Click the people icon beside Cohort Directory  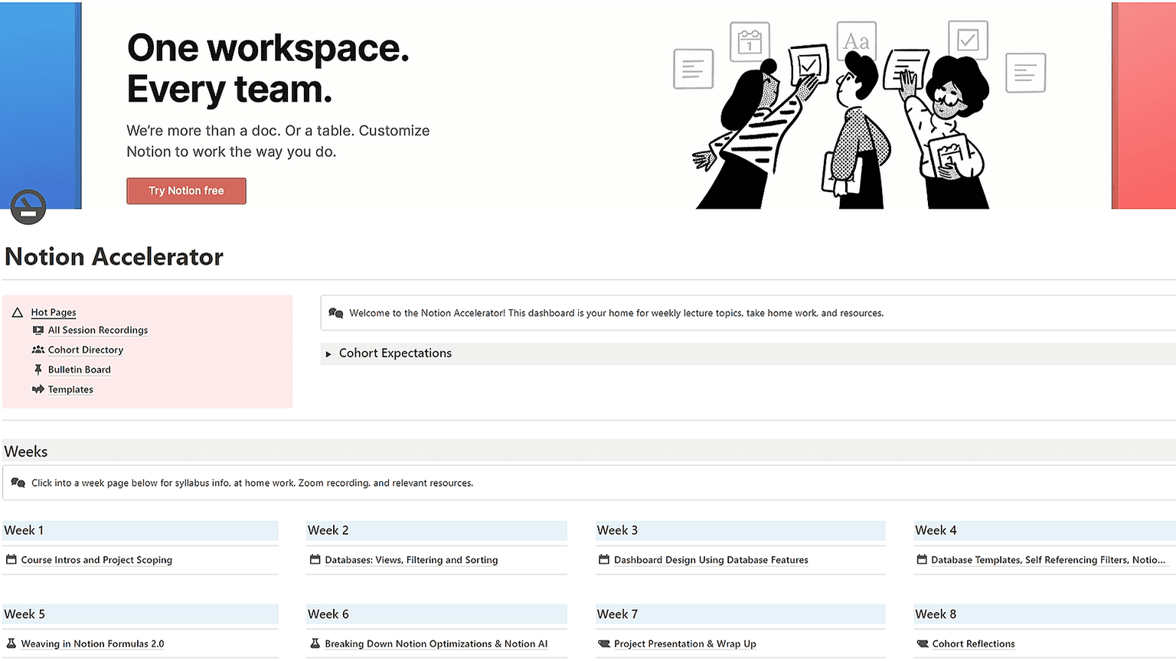pyautogui.click(x=38, y=350)
